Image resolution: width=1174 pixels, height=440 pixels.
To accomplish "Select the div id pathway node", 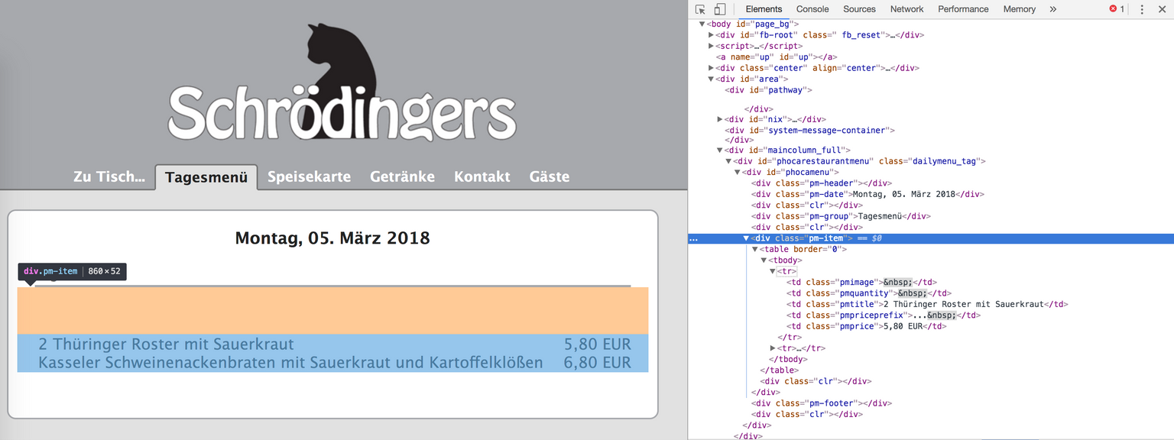I will tap(768, 90).
